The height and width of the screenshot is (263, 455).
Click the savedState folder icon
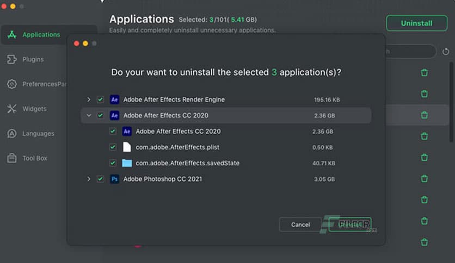point(127,163)
